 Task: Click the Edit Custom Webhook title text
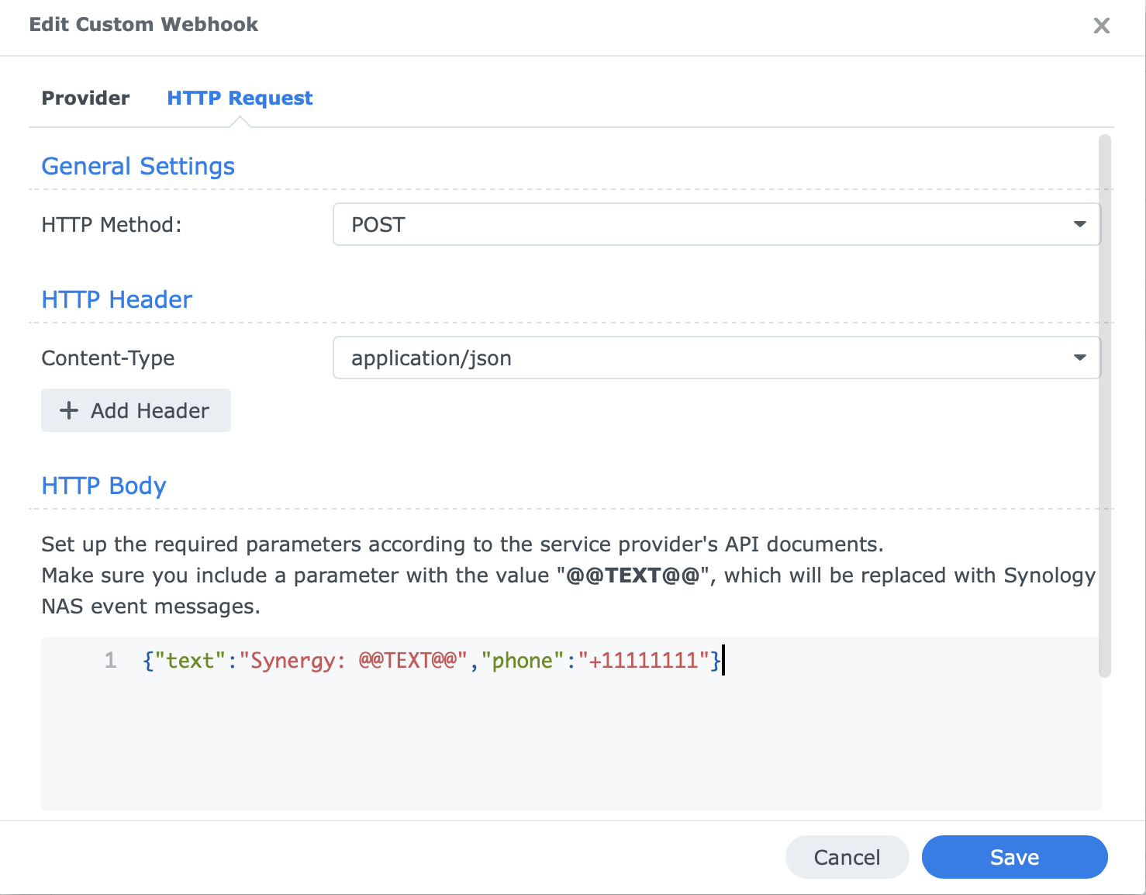pyautogui.click(x=143, y=24)
